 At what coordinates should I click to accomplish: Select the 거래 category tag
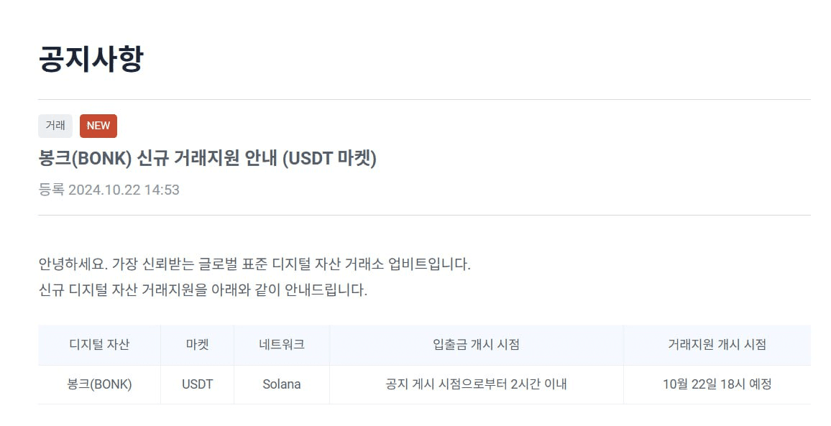point(55,126)
